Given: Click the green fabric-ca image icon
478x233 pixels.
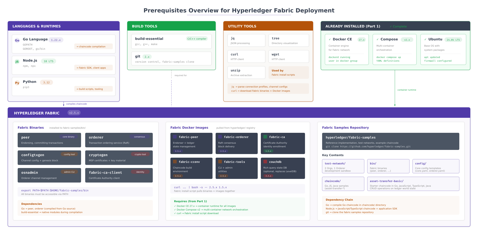Looking at the screenshot, I should pyautogui.click(x=265, y=137).
